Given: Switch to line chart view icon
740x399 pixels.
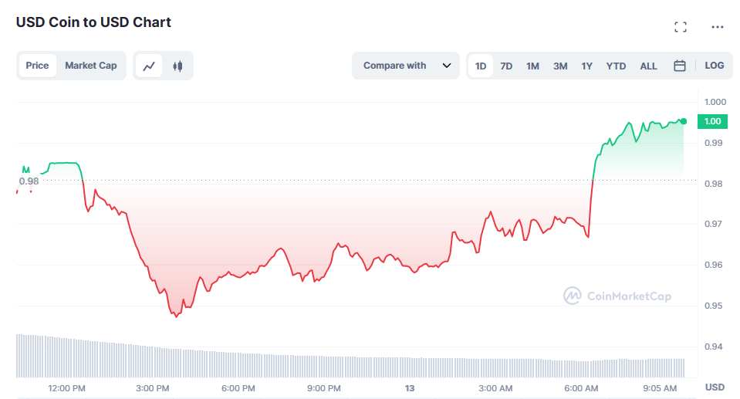Looking at the screenshot, I should 149,66.
